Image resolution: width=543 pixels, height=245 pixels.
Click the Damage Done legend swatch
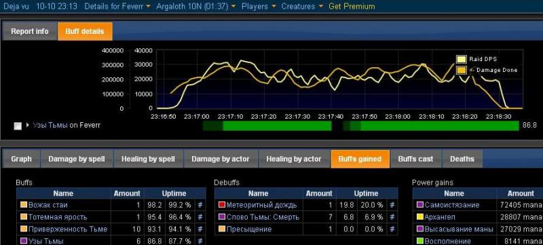(x=461, y=70)
